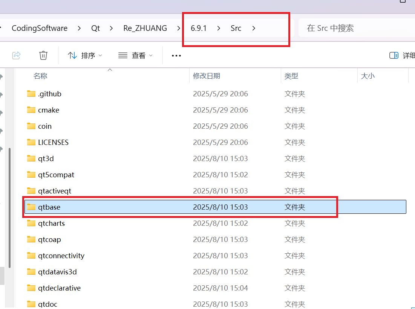Click the qtdatavis3d folder name
The width and height of the screenshot is (415, 309).
[x=57, y=272]
